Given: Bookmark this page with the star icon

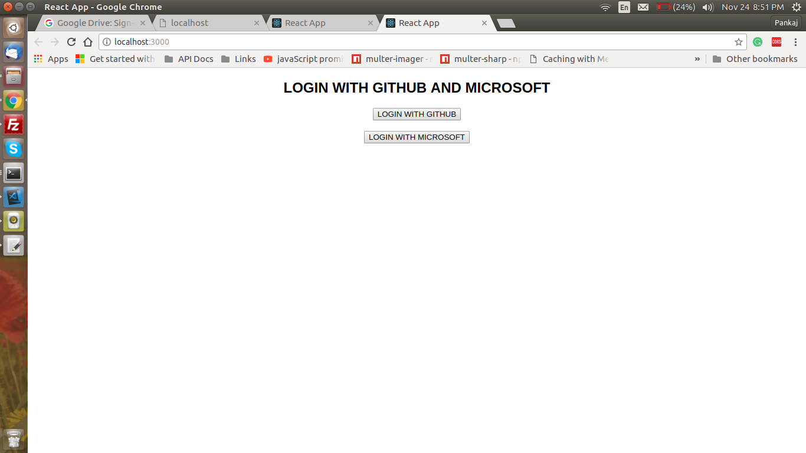Looking at the screenshot, I should tap(738, 42).
